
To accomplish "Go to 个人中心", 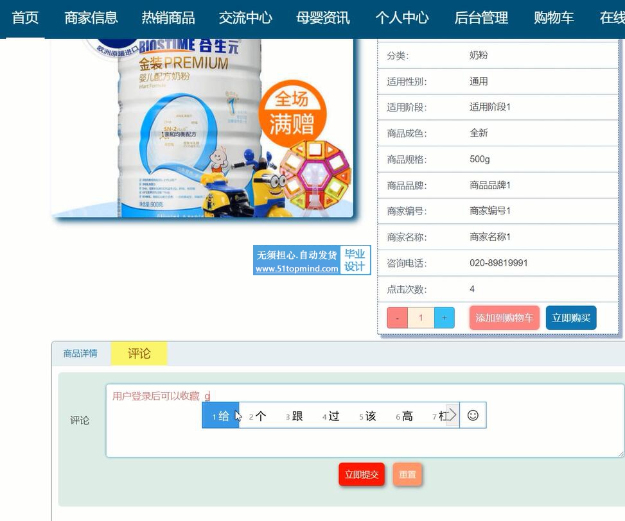I will pos(402,18).
